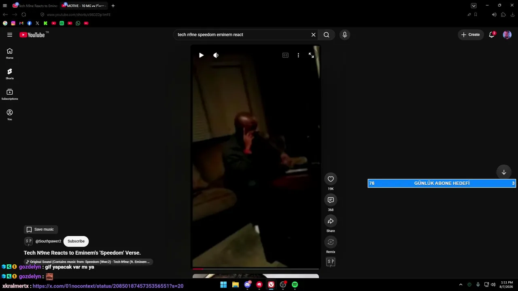Show hidden system tray icons

461,285
